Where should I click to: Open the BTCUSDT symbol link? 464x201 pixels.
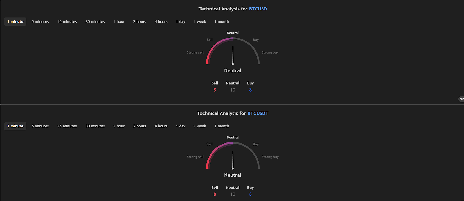coord(258,114)
